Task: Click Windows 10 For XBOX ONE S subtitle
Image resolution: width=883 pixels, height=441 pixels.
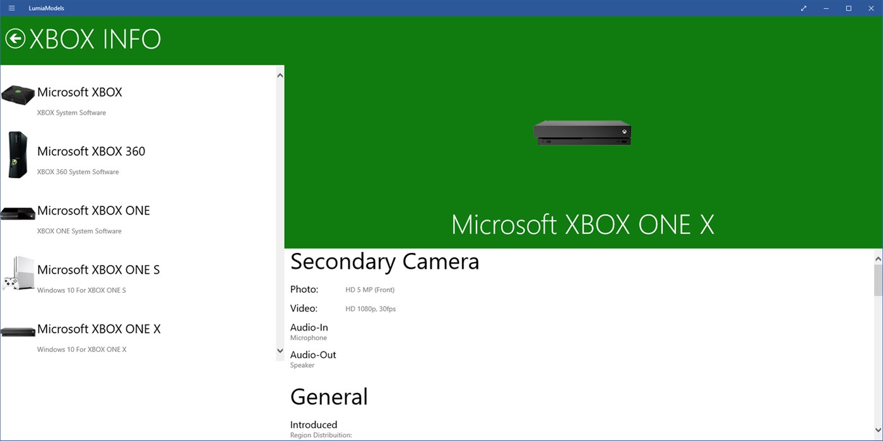Action: pyautogui.click(x=81, y=290)
